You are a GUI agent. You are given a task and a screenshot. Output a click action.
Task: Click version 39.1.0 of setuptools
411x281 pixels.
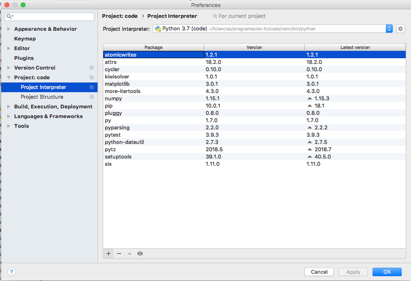213,157
